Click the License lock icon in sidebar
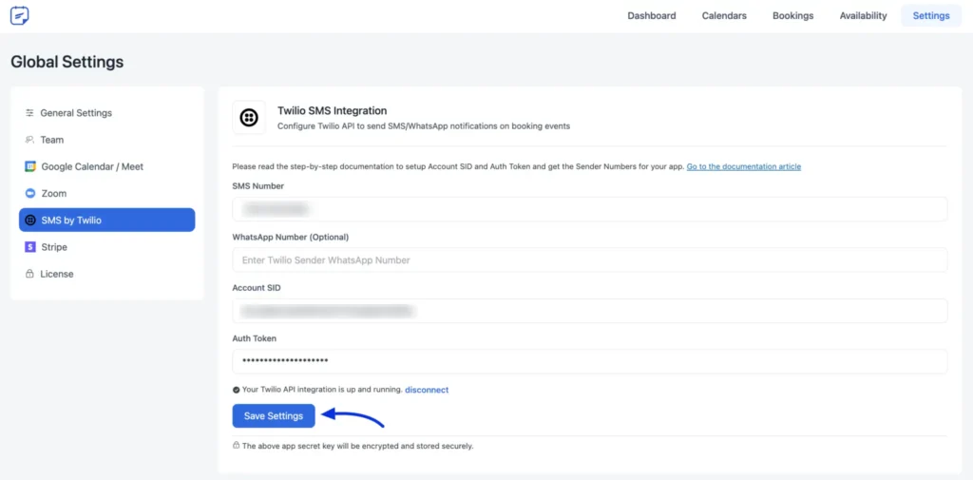Image resolution: width=973 pixels, height=480 pixels. 29,273
